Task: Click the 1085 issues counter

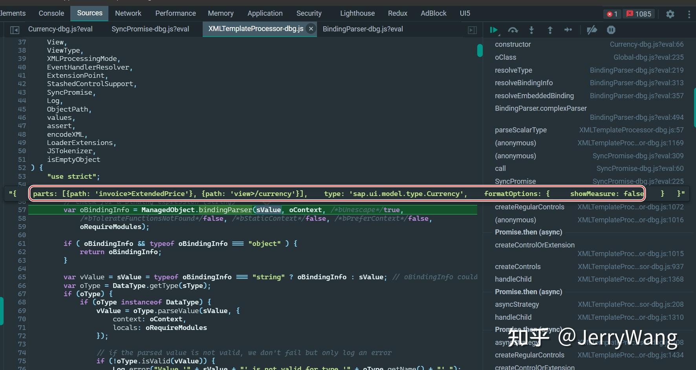Action: point(639,14)
